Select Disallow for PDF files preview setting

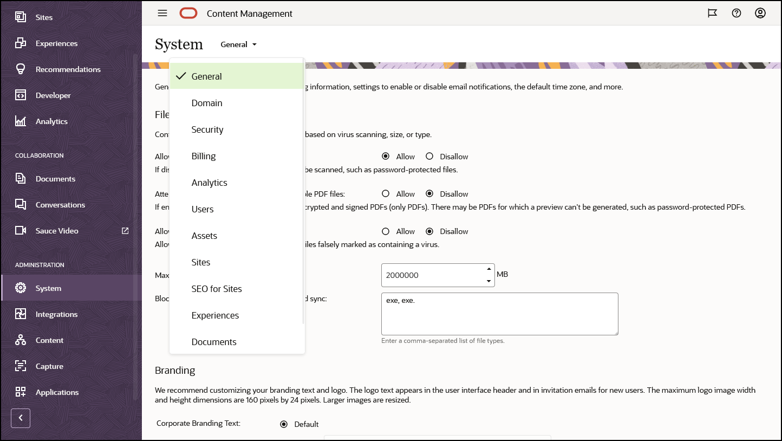tap(429, 194)
